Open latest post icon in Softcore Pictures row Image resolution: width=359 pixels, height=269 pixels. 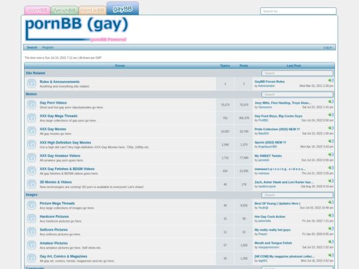click(331, 228)
